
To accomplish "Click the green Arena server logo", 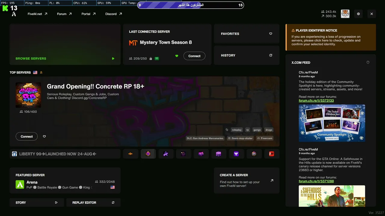I will pos(20,184).
